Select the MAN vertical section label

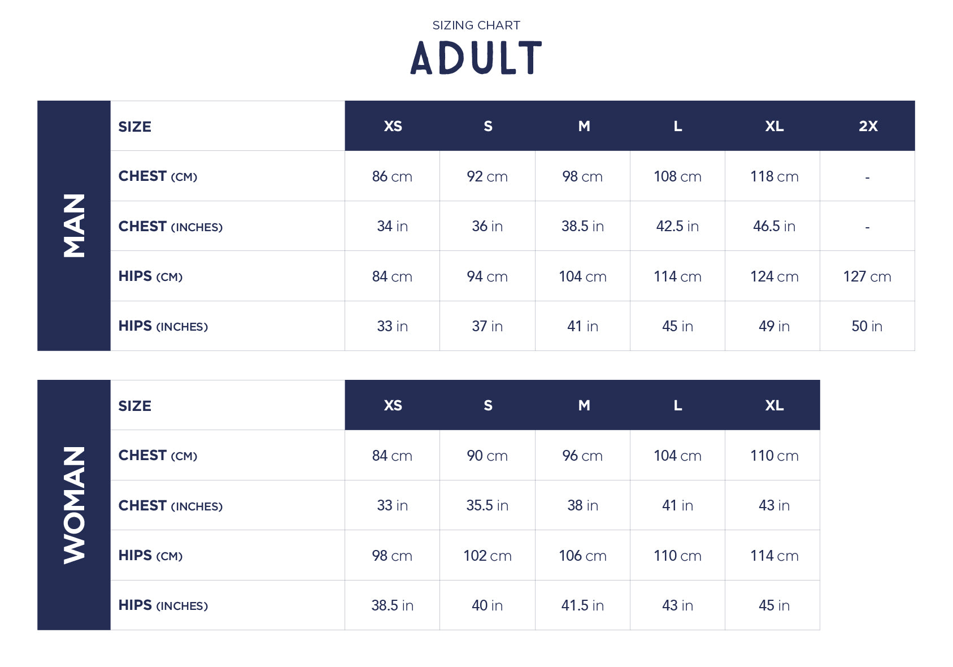74,226
